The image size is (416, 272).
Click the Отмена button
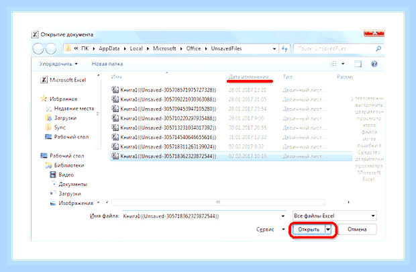(357, 229)
